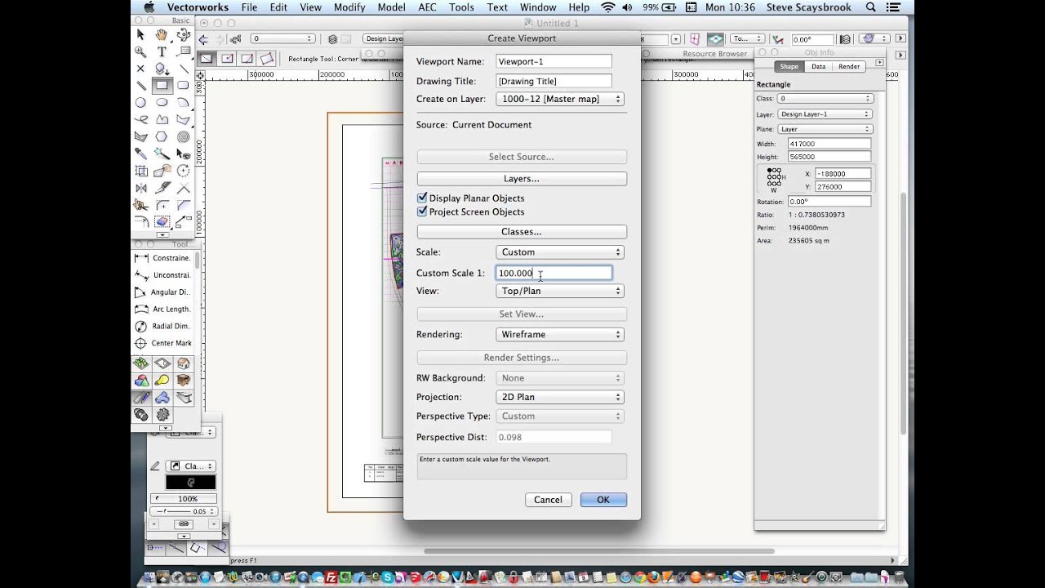1045x588 pixels.
Task: Open the View dropdown showing Top/Plan
Action: [x=560, y=291]
